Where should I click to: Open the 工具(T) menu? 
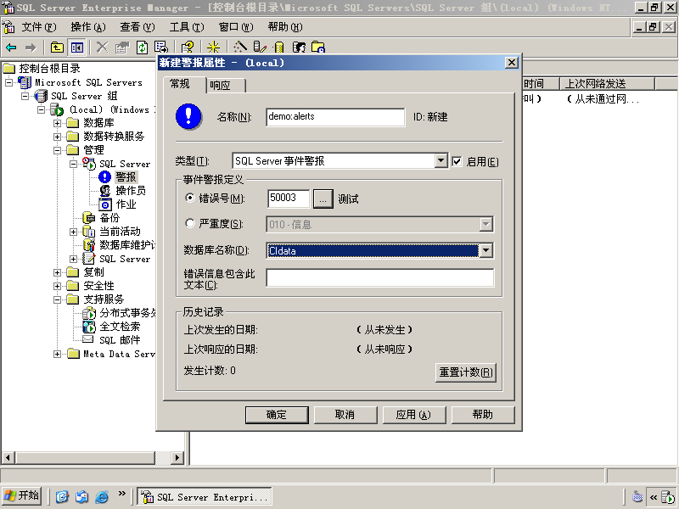[x=187, y=27]
